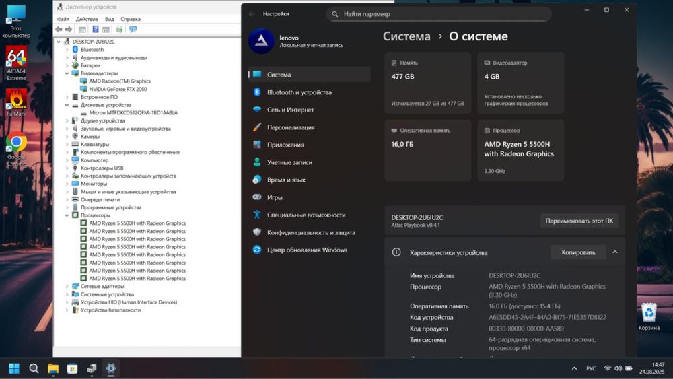Click the battery icon in system tray
Screen dimensions: 673x379
[629, 368]
